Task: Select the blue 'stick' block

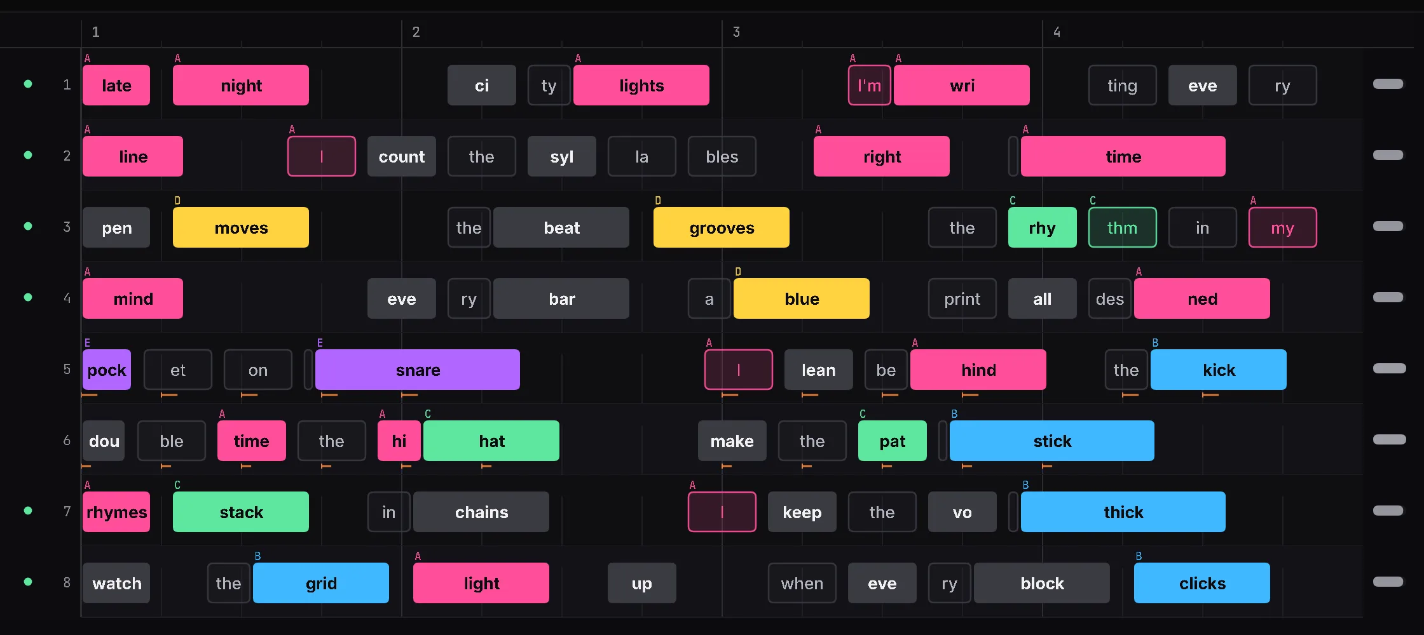Action: (1052, 441)
